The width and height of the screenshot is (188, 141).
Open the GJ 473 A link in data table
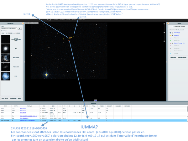tap(23, 110)
